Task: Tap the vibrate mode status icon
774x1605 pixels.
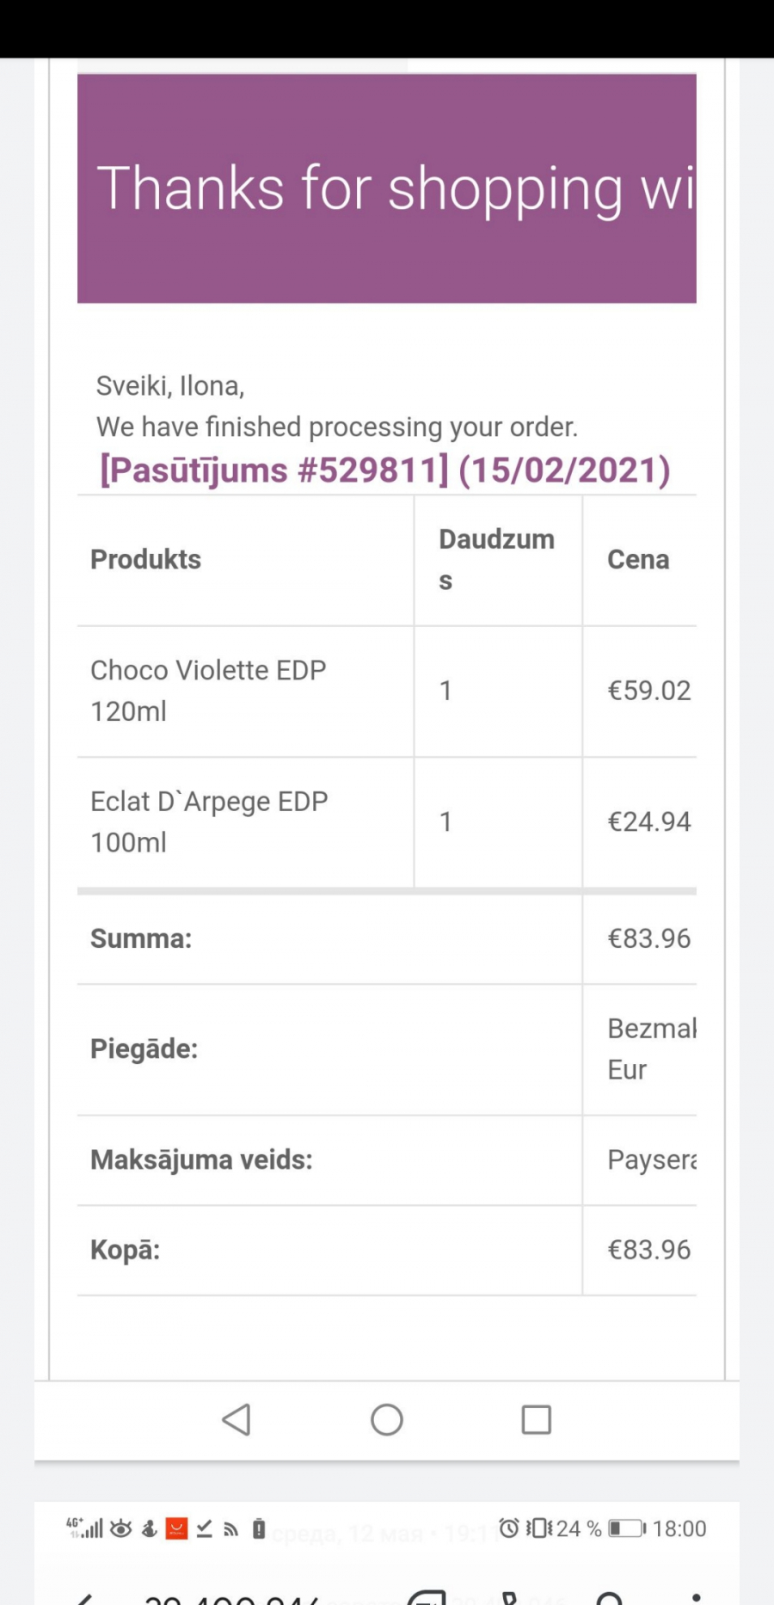Action: (539, 1528)
